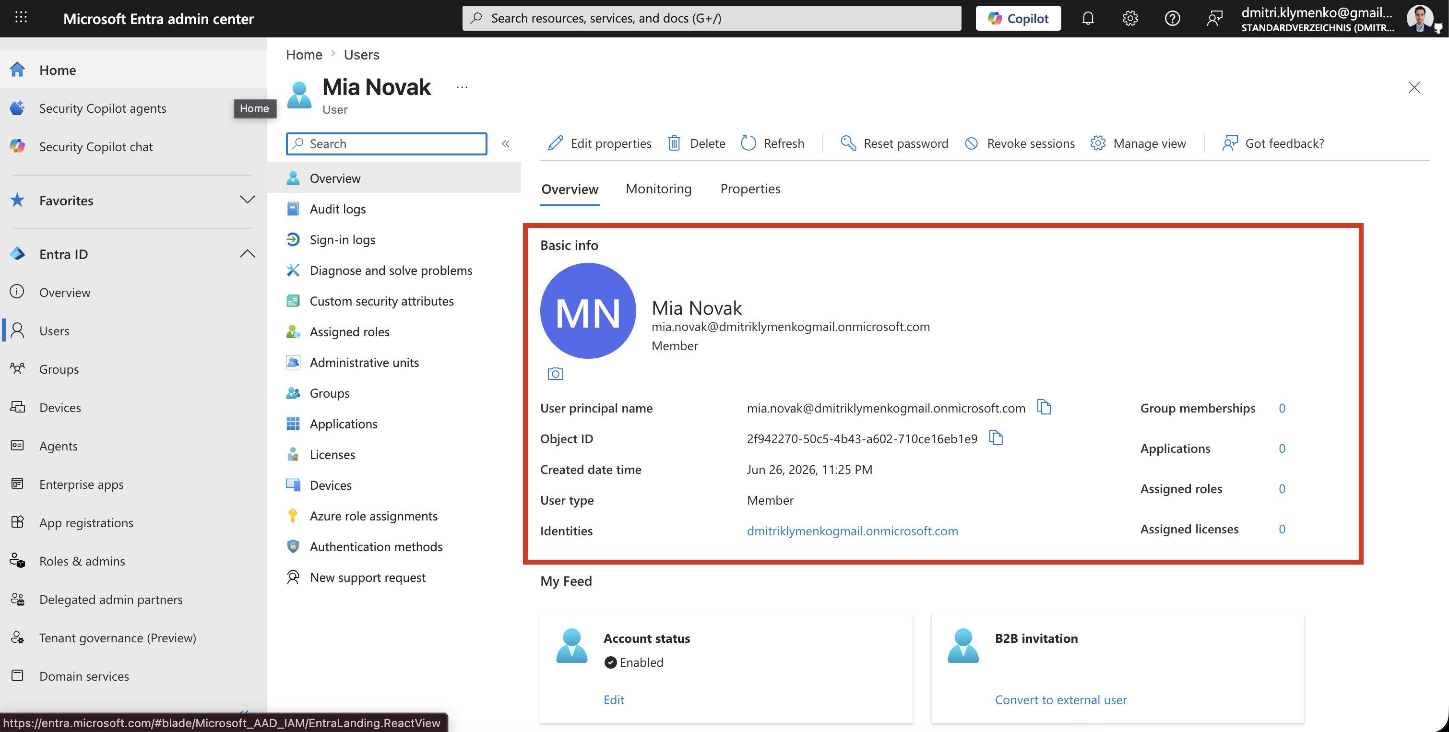The height and width of the screenshot is (732, 1449).
Task: Click the top bar feedback icon
Action: [x=1214, y=18]
